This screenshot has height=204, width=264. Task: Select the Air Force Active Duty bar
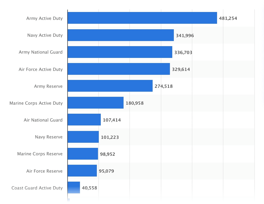pos(119,69)
